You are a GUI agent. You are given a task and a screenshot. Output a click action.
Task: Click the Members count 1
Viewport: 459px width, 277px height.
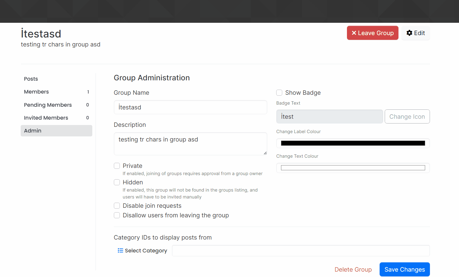coord(88,92)
